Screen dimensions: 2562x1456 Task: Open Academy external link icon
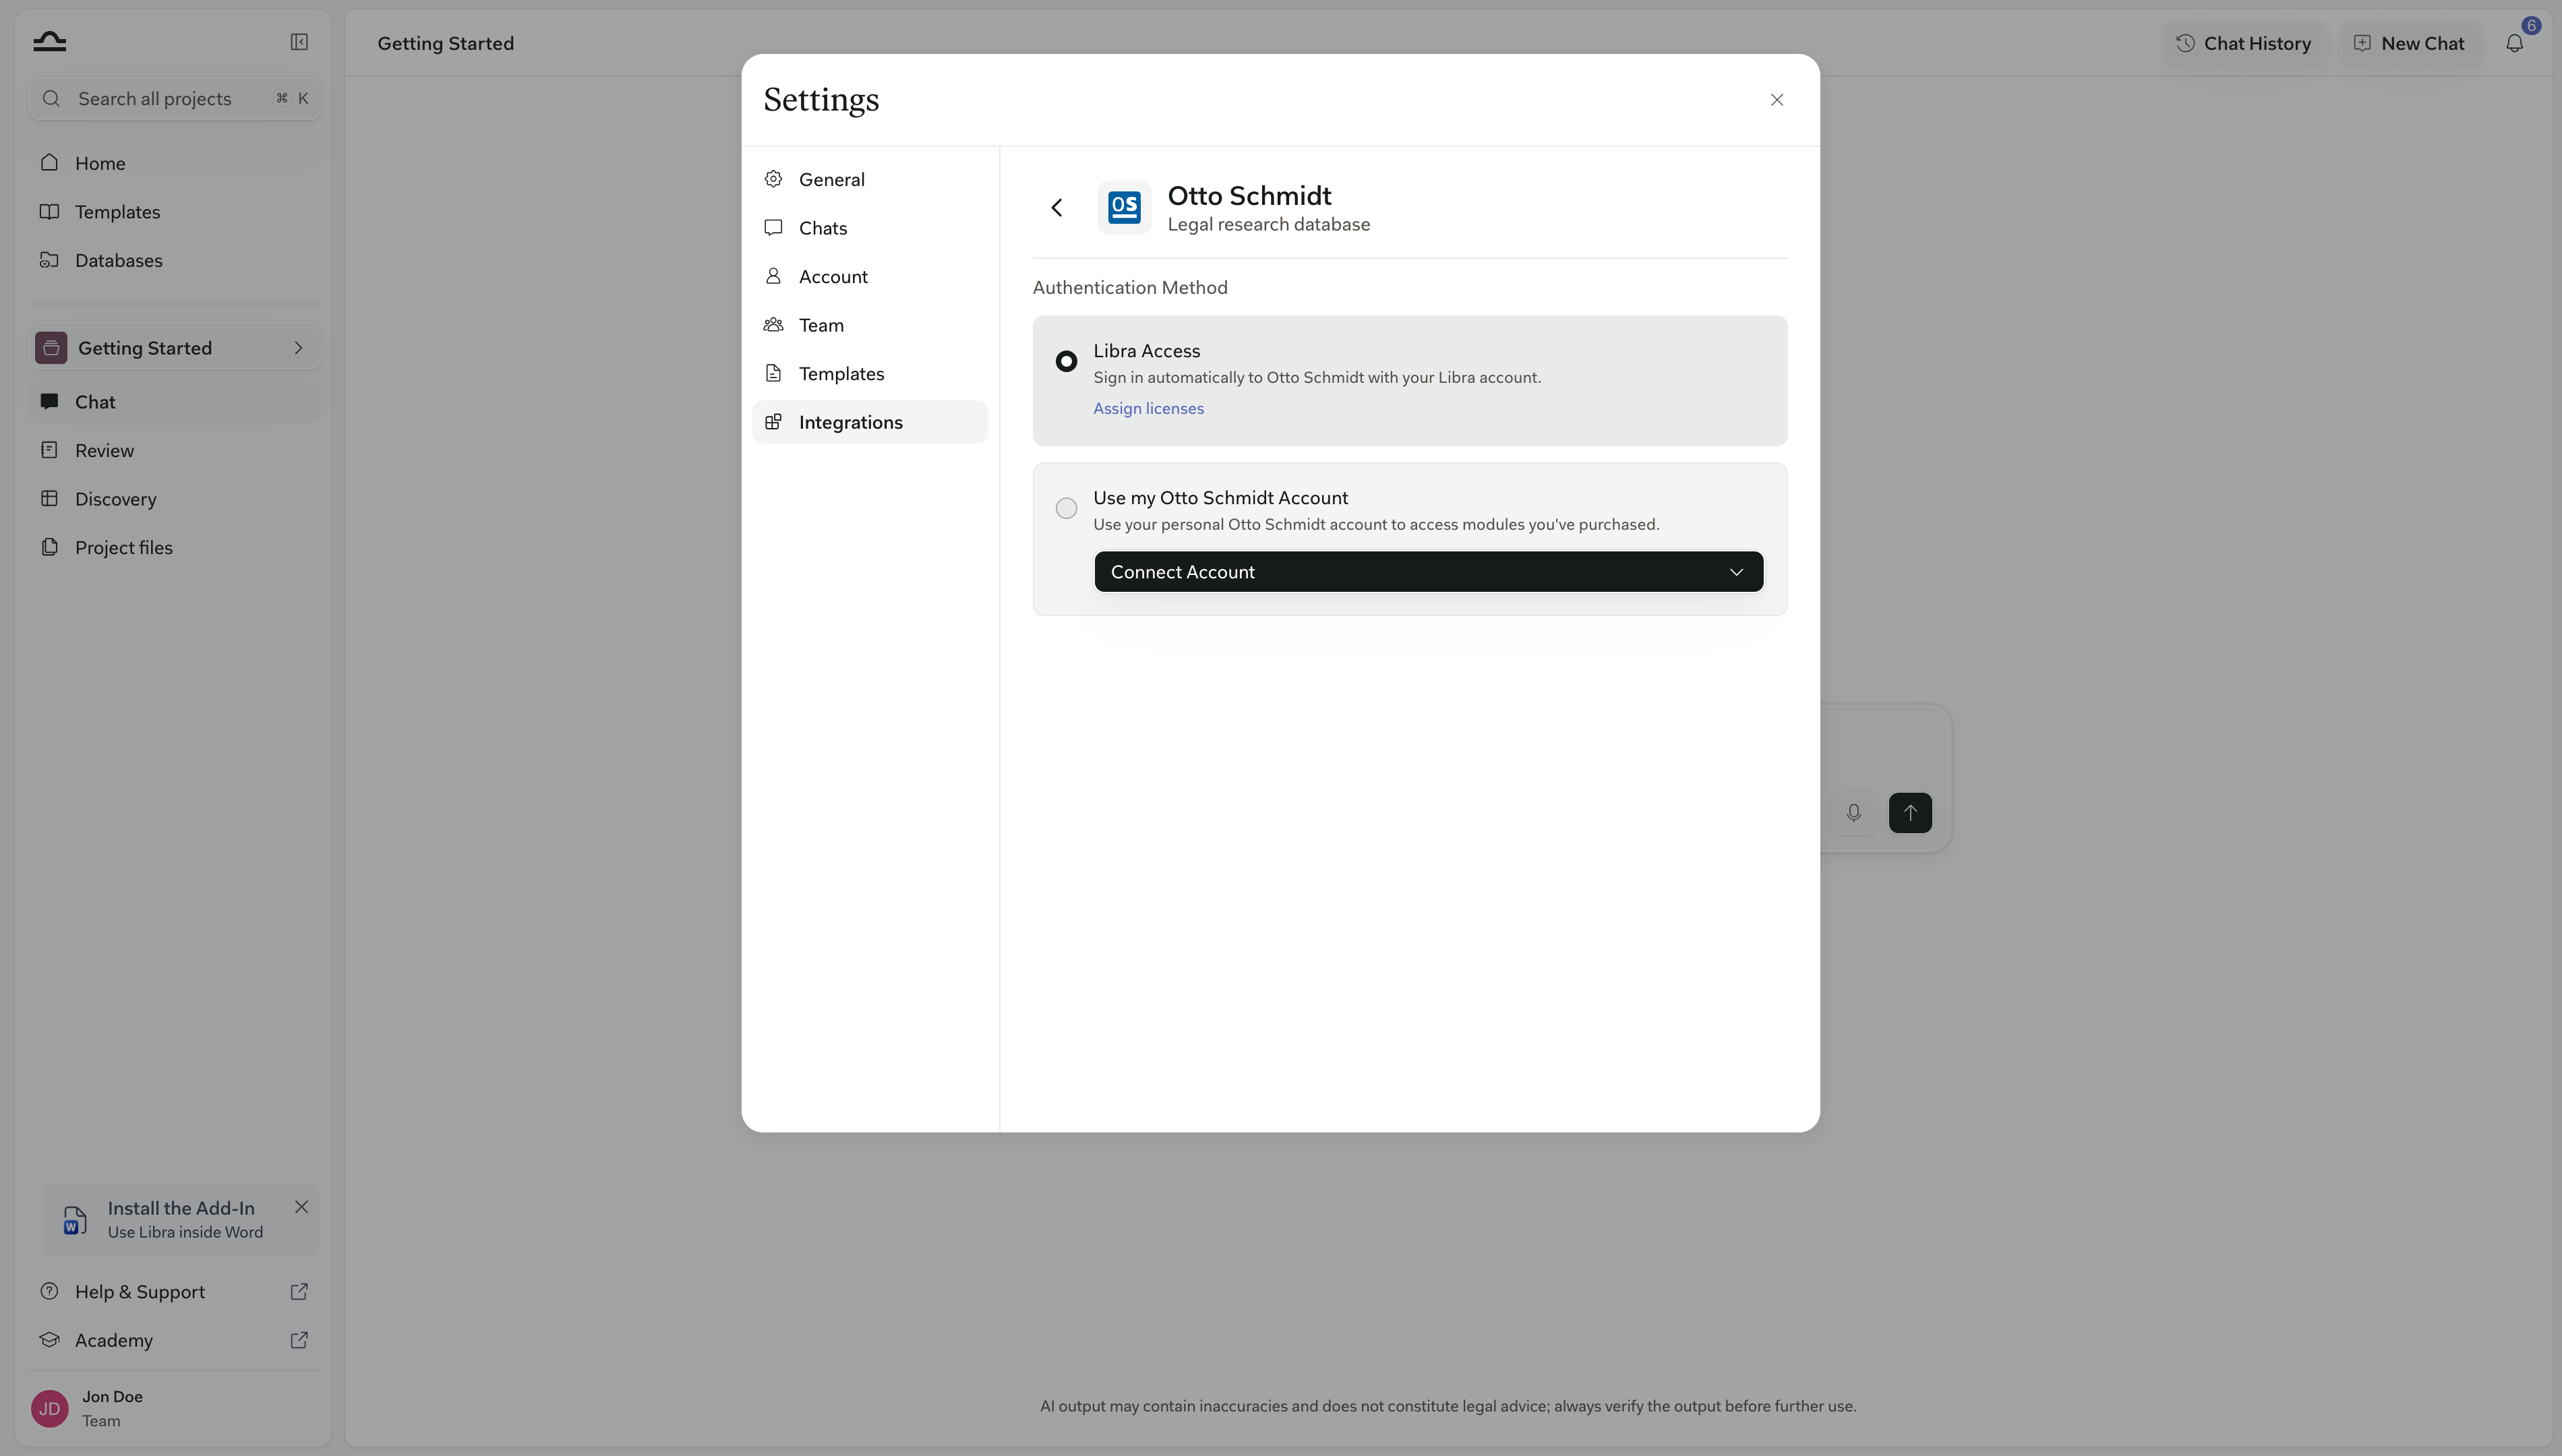[x=299, y=1340]
